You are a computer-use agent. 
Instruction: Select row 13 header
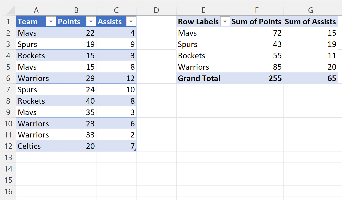click(8, 158)
